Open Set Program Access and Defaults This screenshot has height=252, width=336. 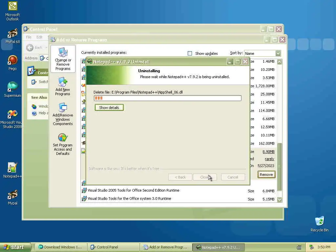(x=63, y=144)
